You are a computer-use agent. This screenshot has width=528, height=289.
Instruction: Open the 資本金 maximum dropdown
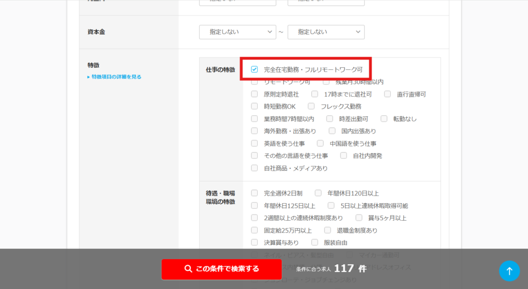(326, 32)
